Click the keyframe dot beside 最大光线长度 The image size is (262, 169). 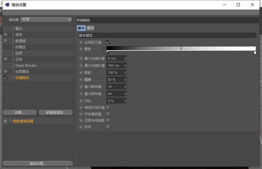[81, 65]
